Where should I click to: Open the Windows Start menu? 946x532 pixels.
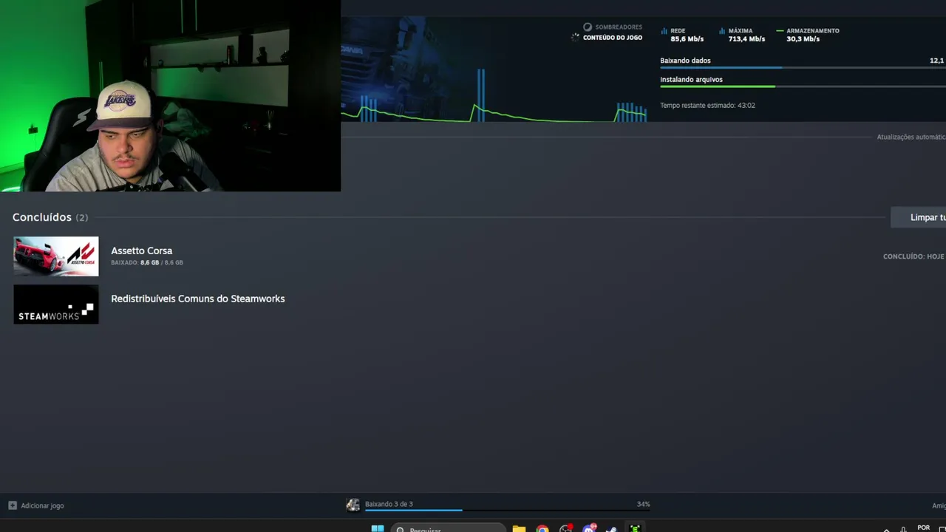(x=378, y=528)
